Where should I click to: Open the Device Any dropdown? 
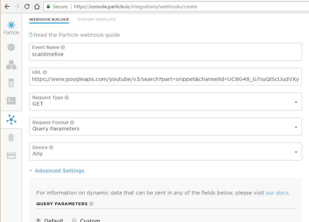click(x=165, y=152)
